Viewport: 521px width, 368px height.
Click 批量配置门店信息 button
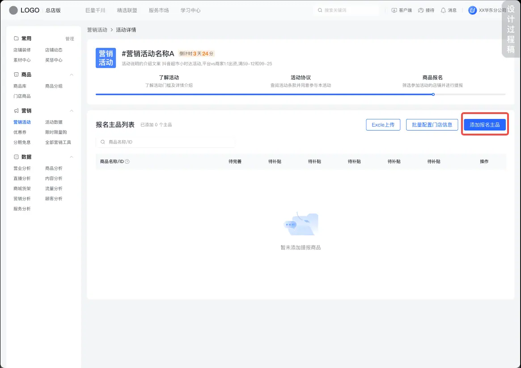[x=432, y=125]
